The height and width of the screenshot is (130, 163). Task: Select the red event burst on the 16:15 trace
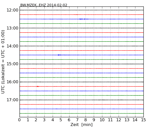[x=38, y=86]
